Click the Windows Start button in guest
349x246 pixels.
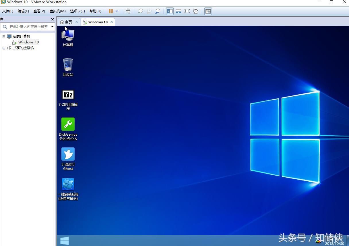[x=64, y=241]
